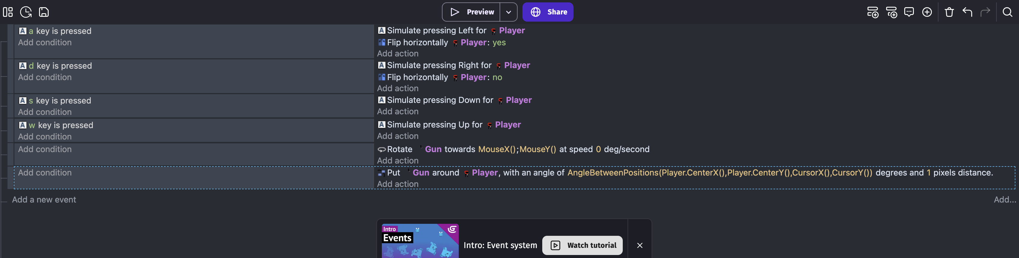
Task: Share the game via Share button
Action: [x=547, y=12]
